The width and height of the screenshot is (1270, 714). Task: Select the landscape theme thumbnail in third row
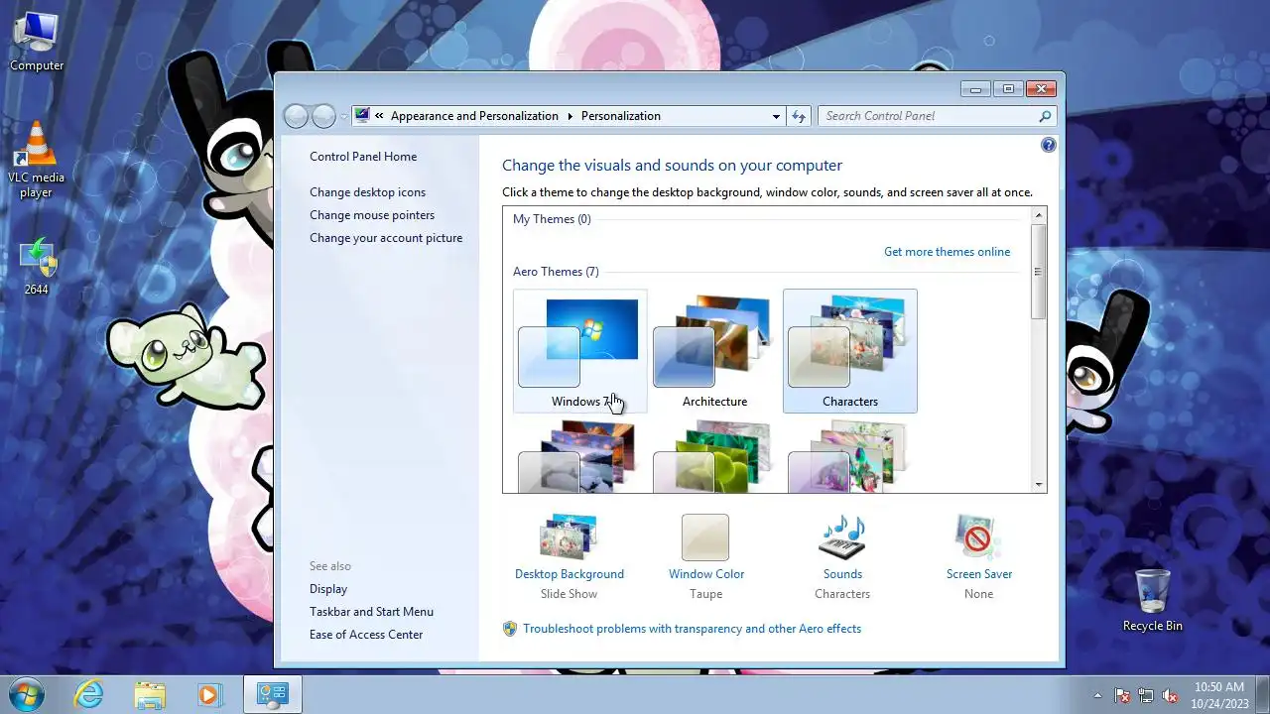coord(580,456)
